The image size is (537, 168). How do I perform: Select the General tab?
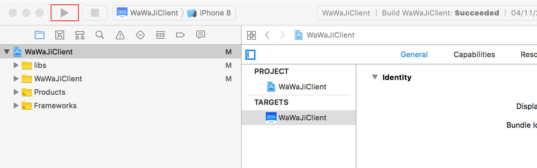click(414, 54)
